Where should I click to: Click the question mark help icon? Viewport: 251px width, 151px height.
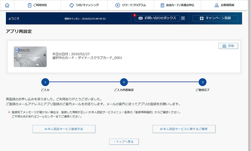[x=183, y=18]
